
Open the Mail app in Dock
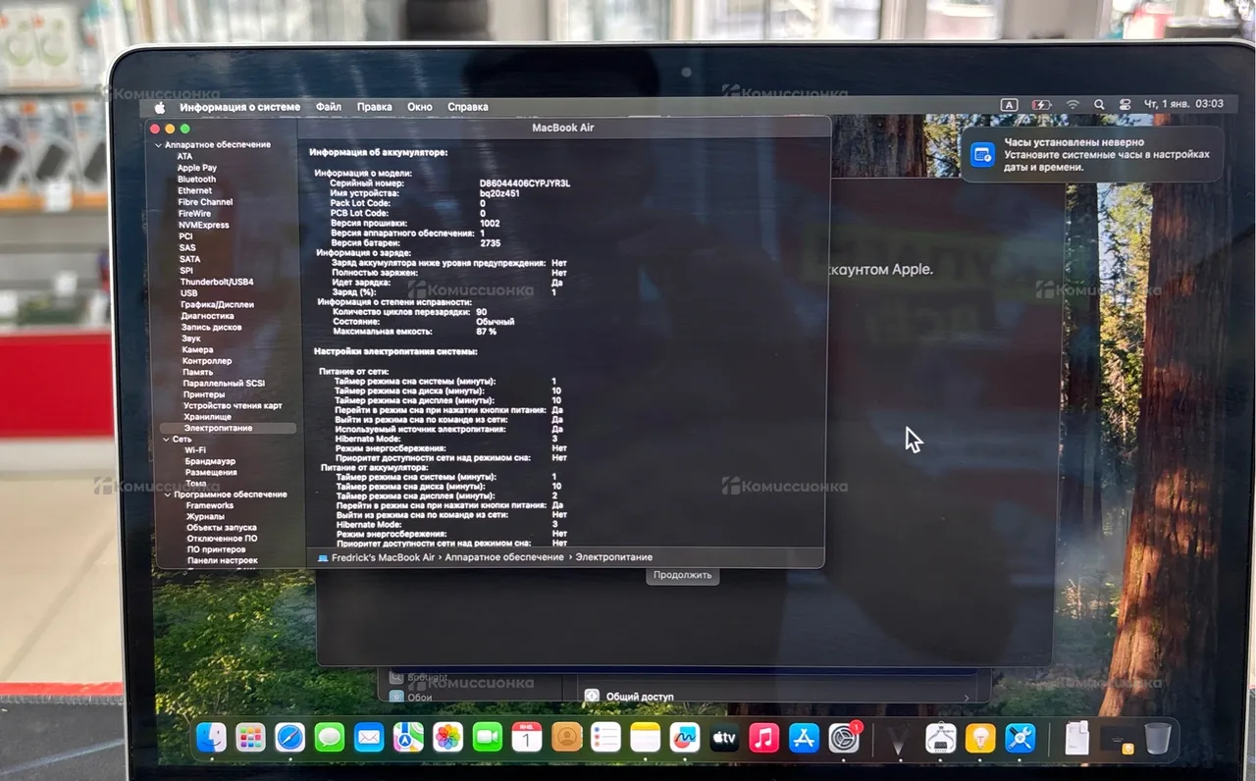pos(369,737)
